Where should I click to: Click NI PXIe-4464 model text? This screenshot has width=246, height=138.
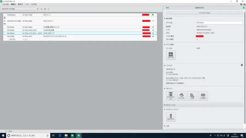coord(27,27)
